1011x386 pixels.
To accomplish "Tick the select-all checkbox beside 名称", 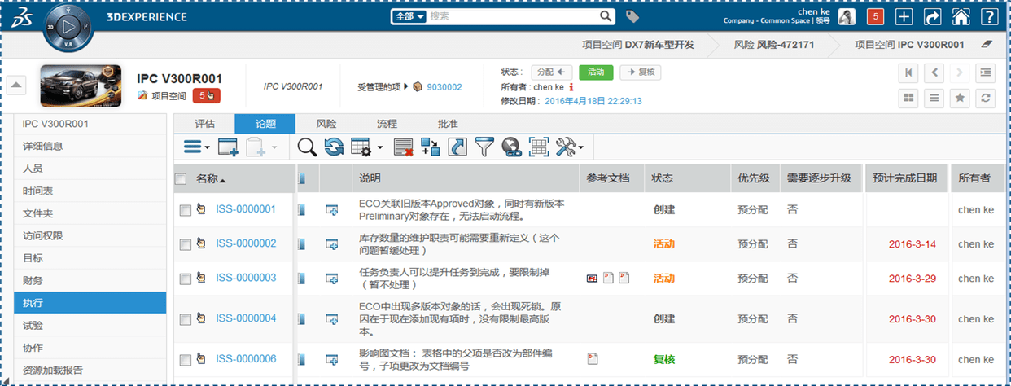I will (x=181, y=179).
